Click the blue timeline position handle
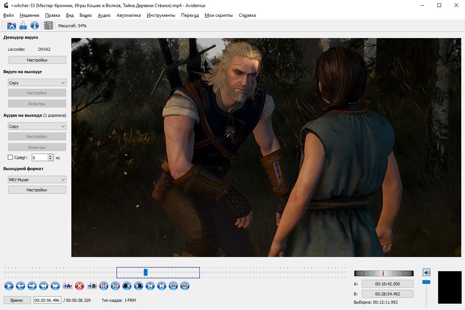Screen dimensions: 465x310 coord(146,272)
